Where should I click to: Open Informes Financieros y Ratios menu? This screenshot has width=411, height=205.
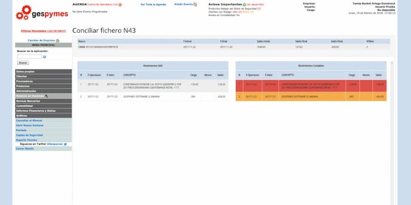pyautogui.click(x=43, y=111)
